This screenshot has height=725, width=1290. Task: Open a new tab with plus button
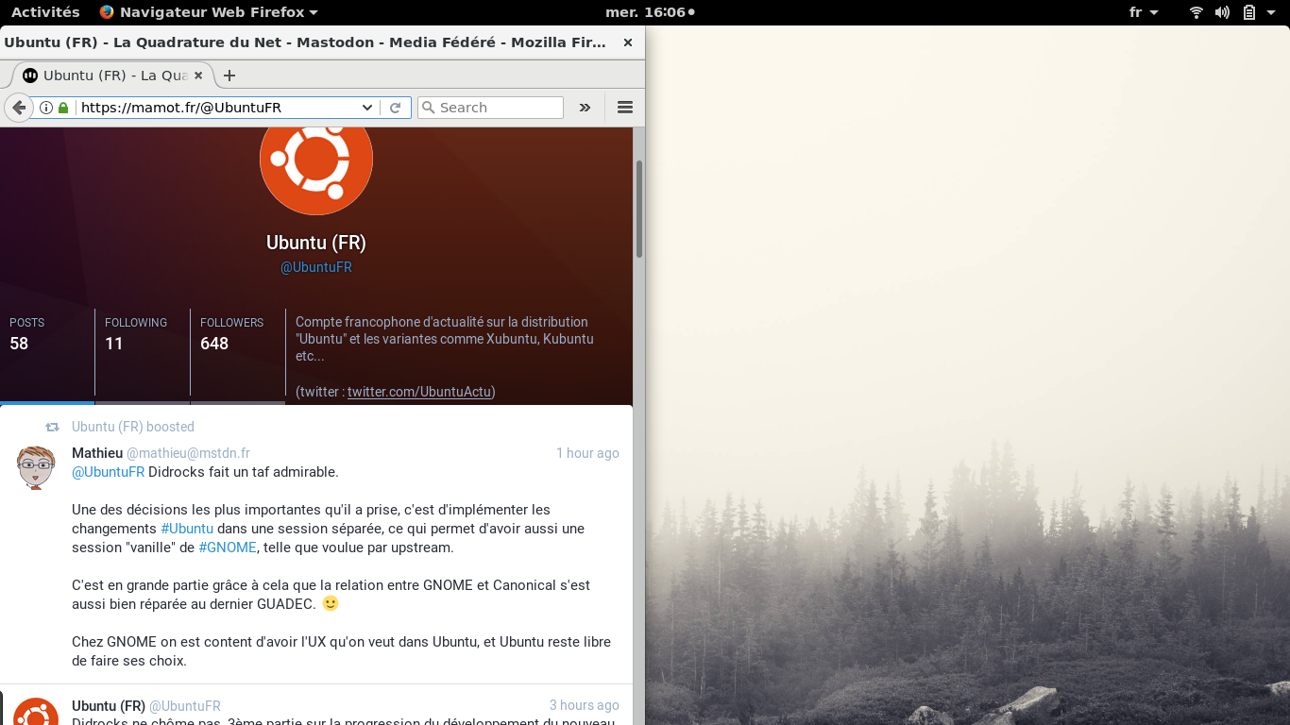pyautogui.click(x=229, y=76)
